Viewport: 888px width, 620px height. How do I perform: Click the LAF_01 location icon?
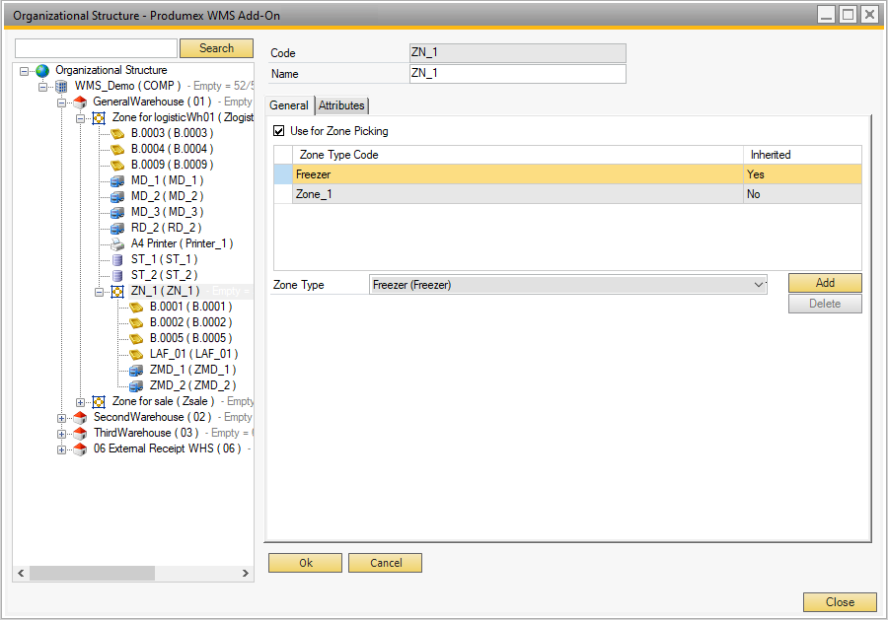point(136,354)
